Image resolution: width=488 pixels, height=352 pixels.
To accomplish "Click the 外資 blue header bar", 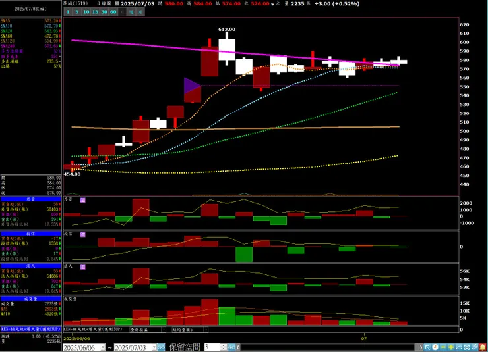I will pyautogui.click(x=30, y=199).
